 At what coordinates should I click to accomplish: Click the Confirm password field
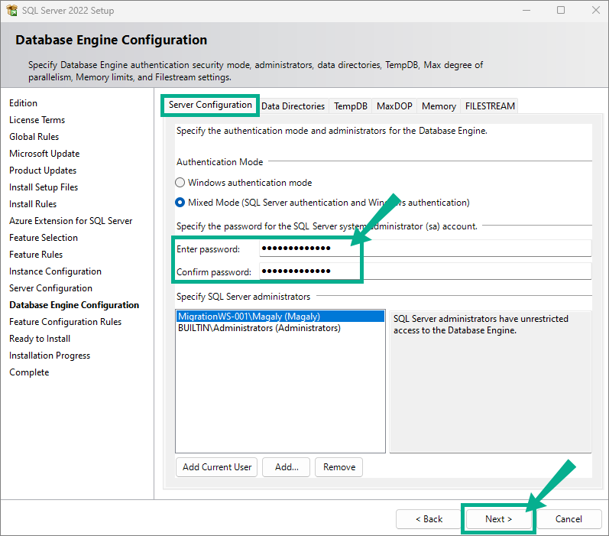[x=426, y=271]
